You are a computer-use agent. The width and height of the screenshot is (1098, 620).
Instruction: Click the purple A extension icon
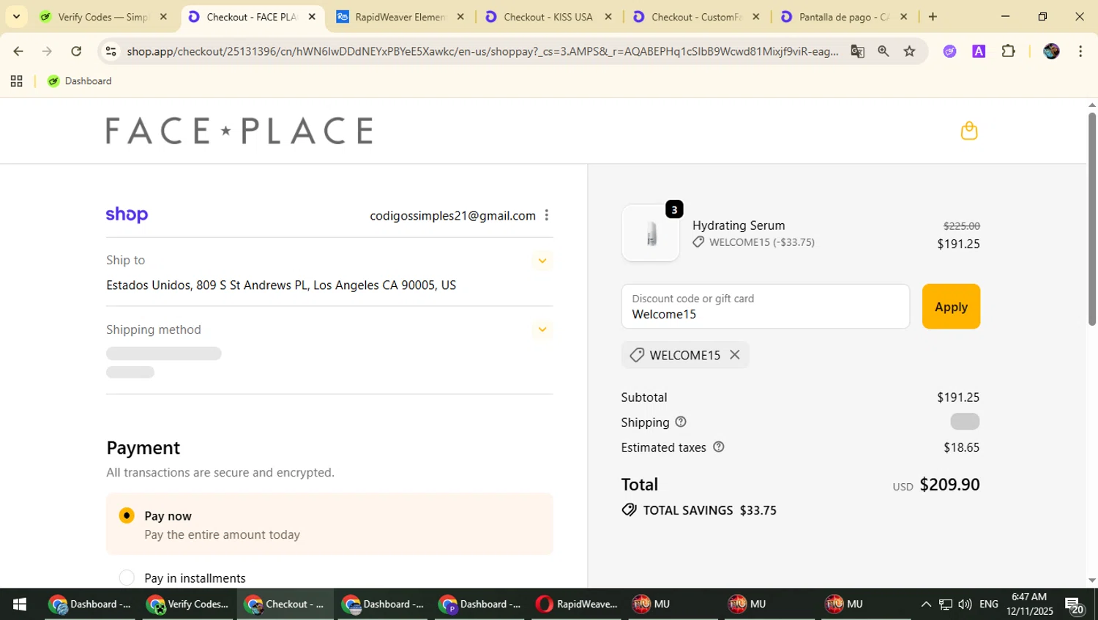pyautogui.click(x=979, y=51)
